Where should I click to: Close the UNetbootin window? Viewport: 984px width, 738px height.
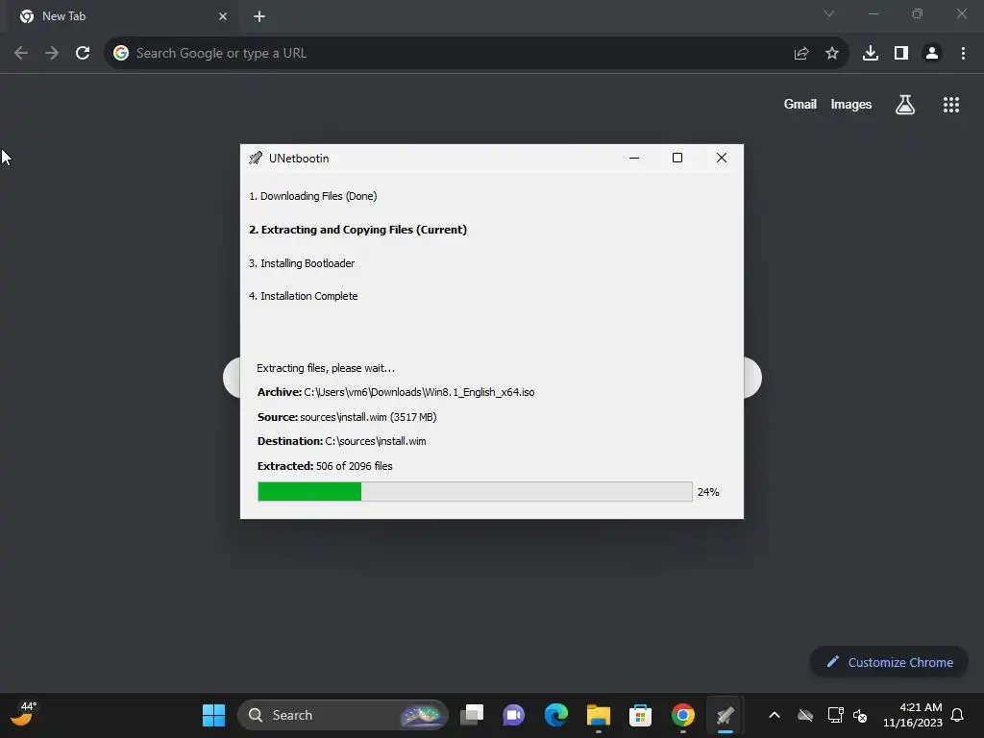pyautogui.click(x=721, y=159)
